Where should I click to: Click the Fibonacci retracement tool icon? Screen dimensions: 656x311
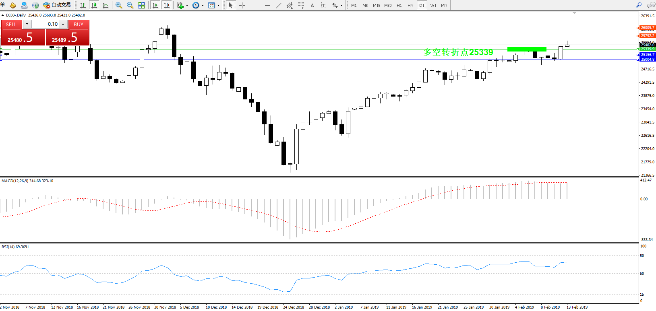coord(301,5)
